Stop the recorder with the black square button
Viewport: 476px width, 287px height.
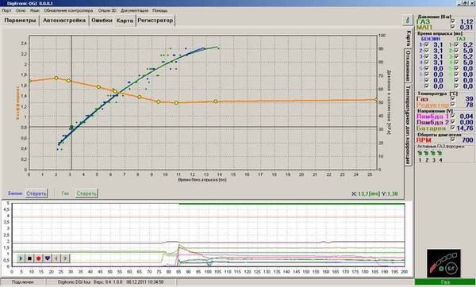click(x=29, y=258)
